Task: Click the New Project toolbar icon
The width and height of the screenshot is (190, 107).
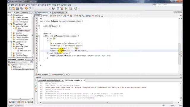Action: click(x=14, y=8)
